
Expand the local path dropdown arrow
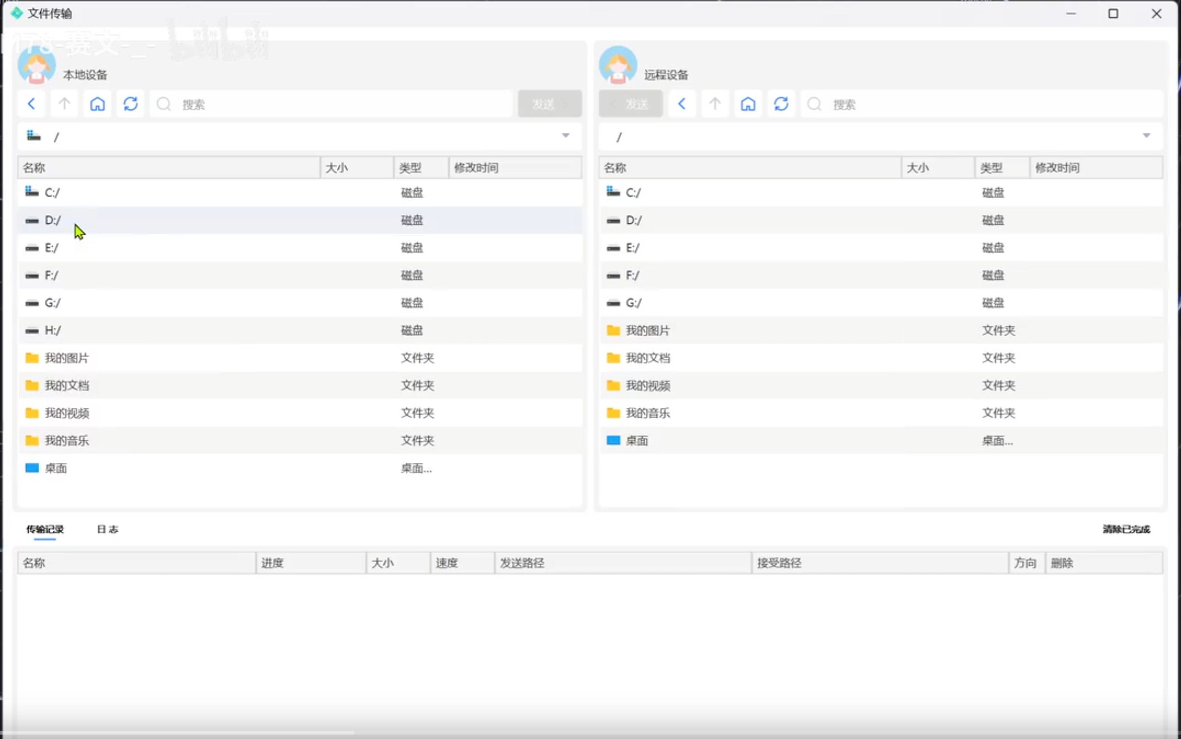pyautogui.click(x=565, y=136)
